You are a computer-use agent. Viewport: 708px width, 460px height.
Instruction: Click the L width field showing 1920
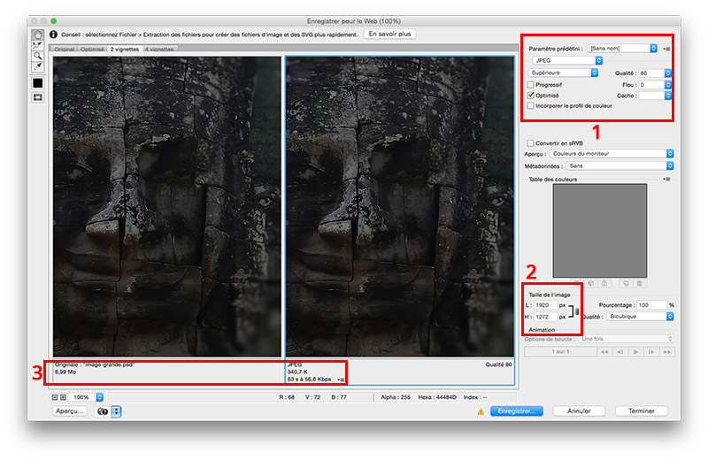[545, 305]
